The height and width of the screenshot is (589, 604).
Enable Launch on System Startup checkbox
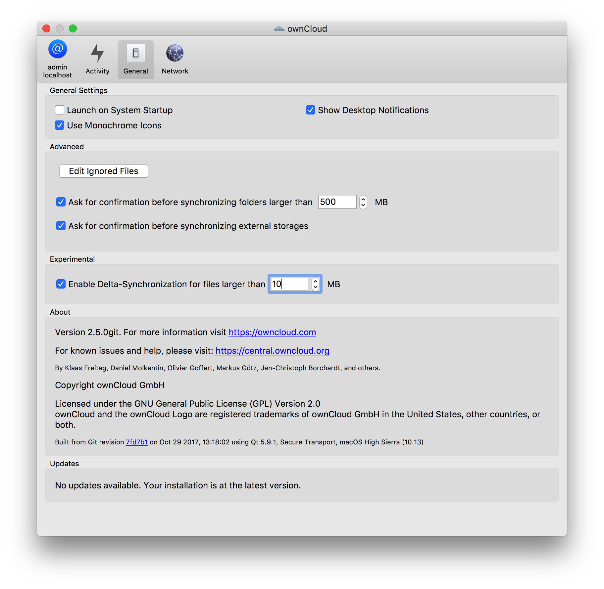point(60,110)
